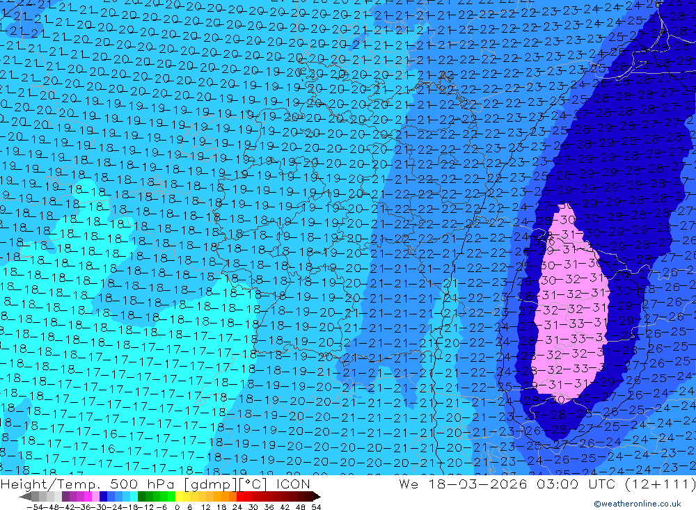The image size is (696, 510).
Task: Pick the dark blue legend swatch after -30
Action: (103, 496)
